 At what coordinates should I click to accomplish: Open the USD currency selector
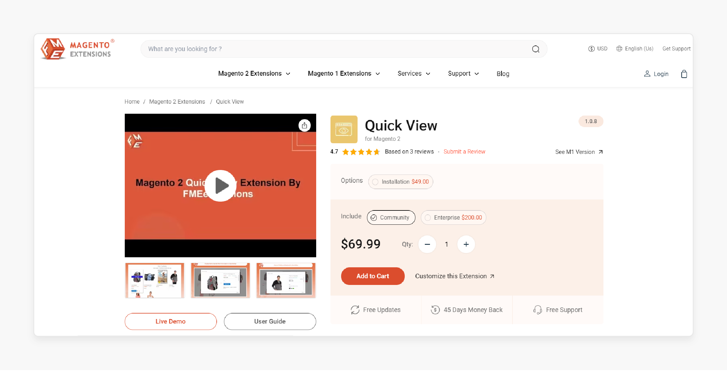pos(598,49)
